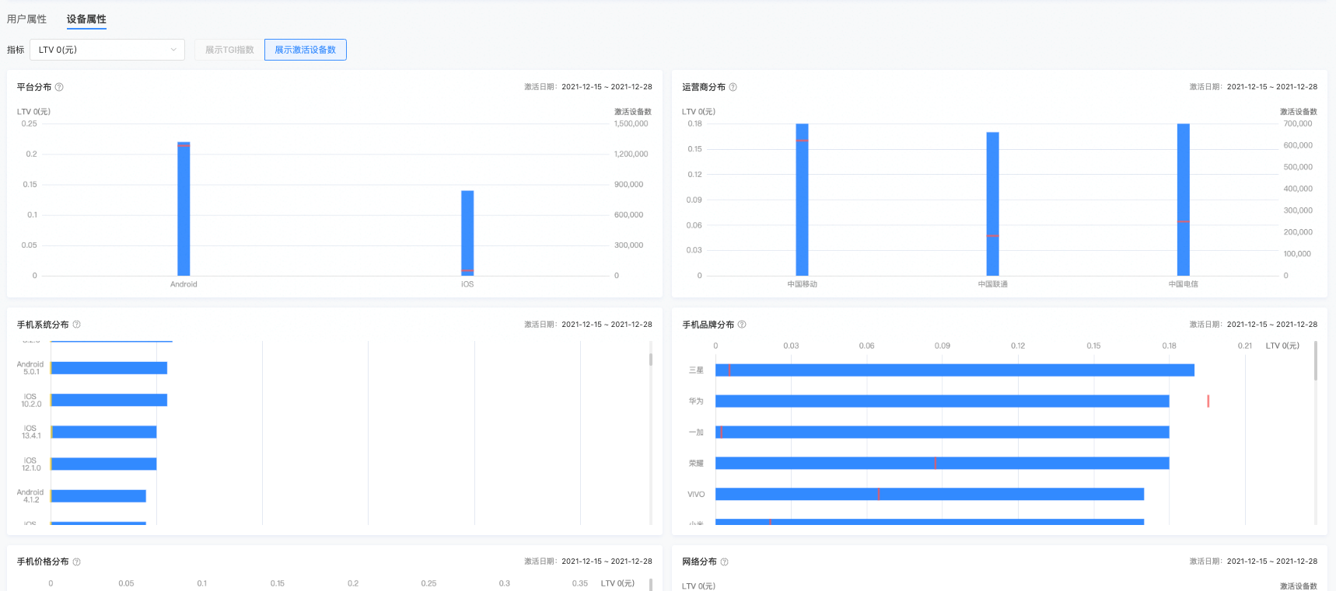
Task: Click the 华为 red device-count marker
Action: 1208,401
